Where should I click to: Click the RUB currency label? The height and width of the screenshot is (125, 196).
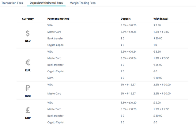coord(28,96)
